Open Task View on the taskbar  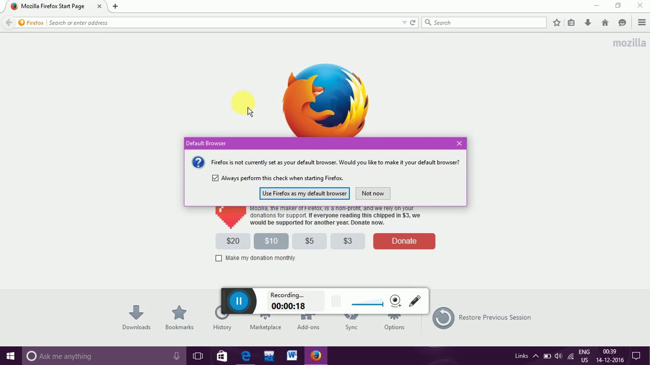[198, 356]
